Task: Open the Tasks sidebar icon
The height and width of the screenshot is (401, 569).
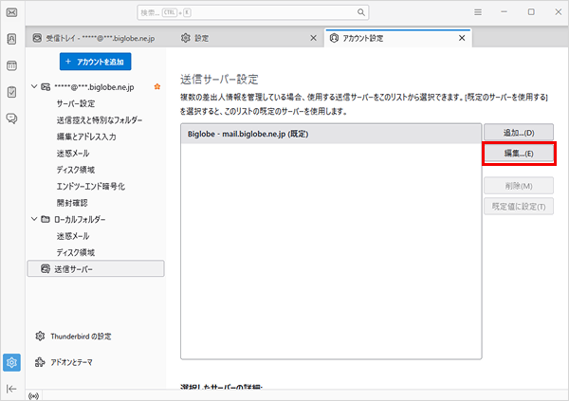Action: (x=11, y=92)
